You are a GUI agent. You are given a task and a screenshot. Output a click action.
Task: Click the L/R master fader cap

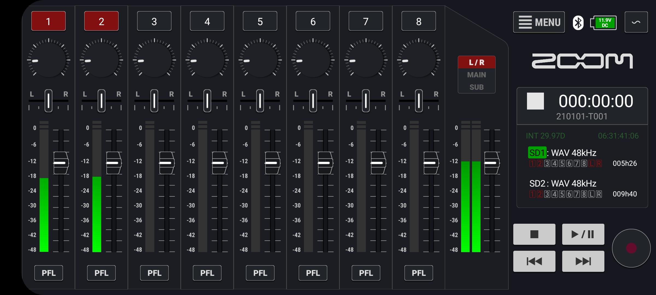click(x=492, y=163)
